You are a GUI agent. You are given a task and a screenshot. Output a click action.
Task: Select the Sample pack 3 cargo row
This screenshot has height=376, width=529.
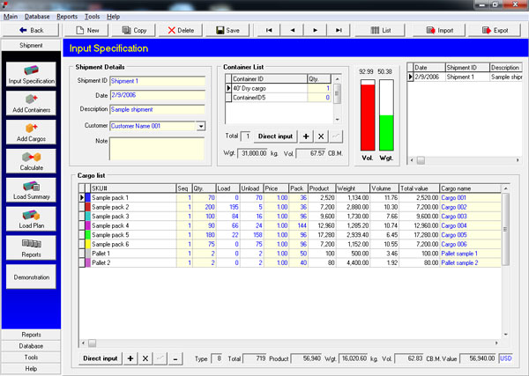(290, 217)
